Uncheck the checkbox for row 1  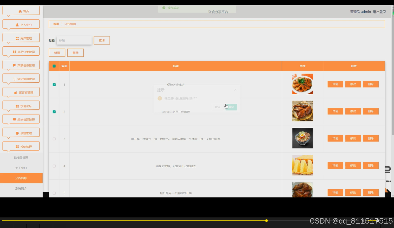54,85
